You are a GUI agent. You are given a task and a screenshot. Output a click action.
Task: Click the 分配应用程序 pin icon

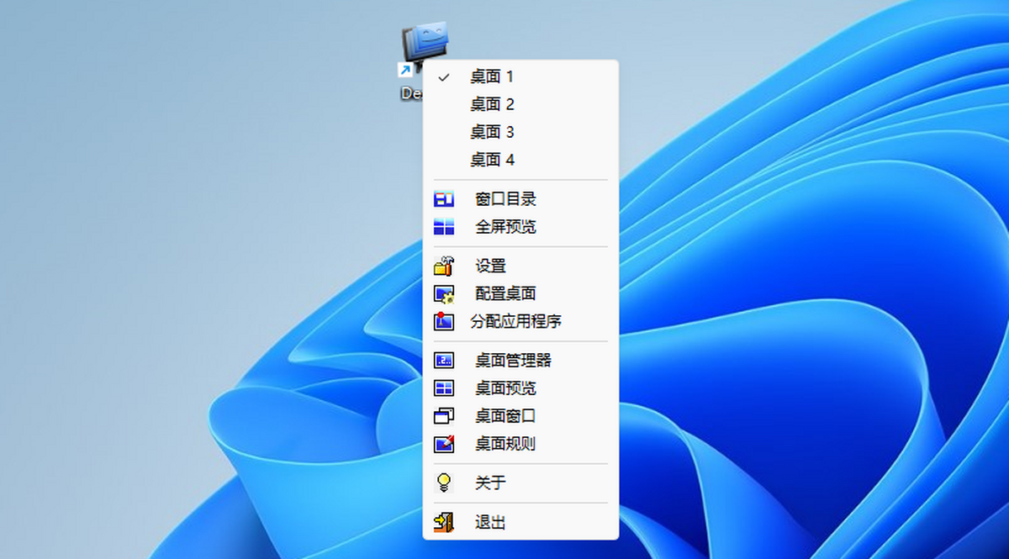[x=444, y=321]
